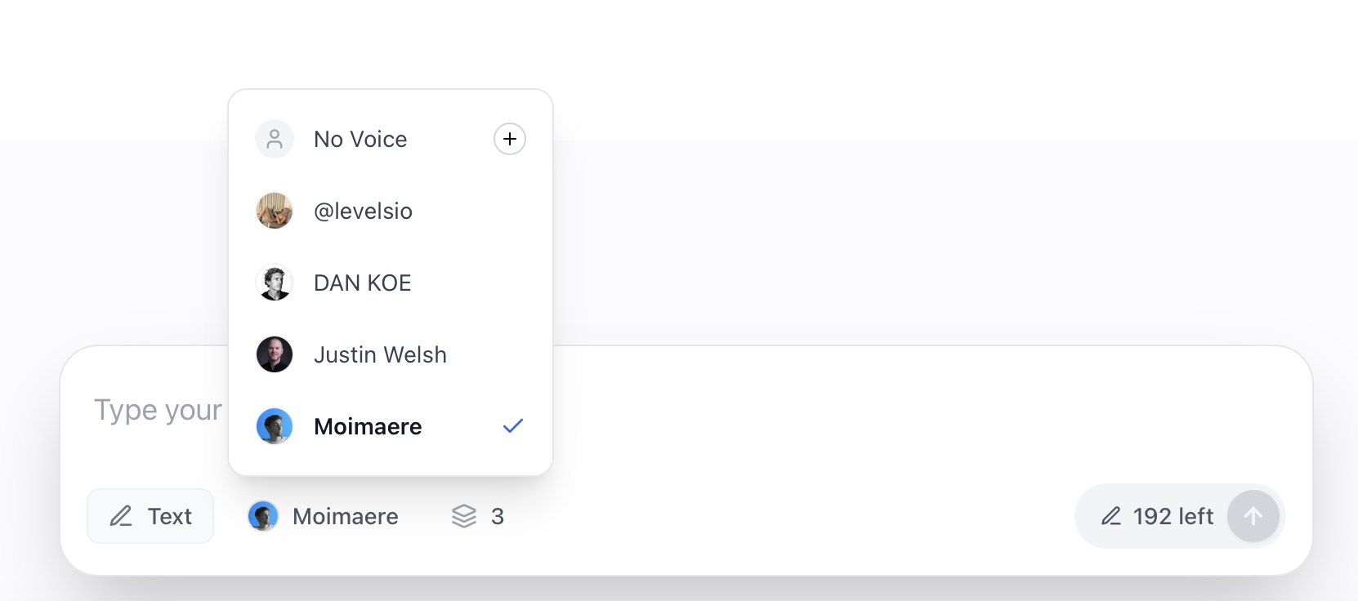1358x601 pixels.
Task: Click the checkmark next to Moimaere
Action: (513, 425)
